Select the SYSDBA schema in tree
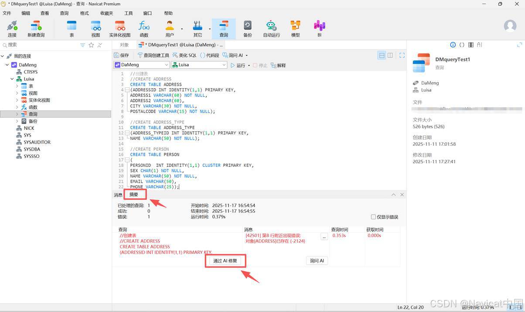 point(32,149)
